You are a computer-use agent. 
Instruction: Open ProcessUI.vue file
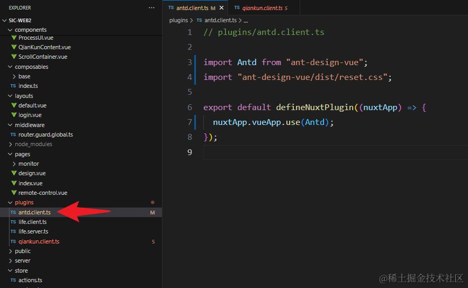point(36,38)
